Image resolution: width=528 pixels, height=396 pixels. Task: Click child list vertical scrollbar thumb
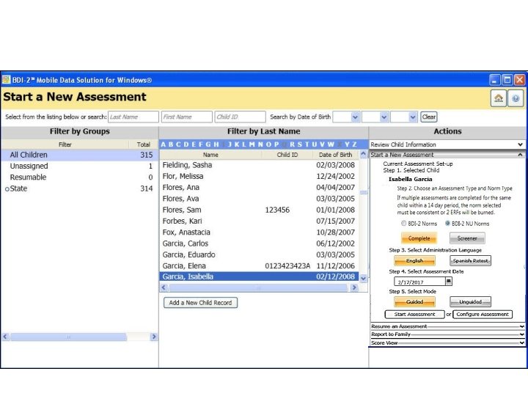click(x=363, y=192)
